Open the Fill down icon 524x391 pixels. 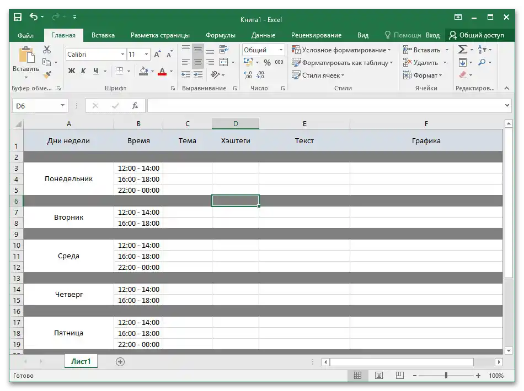tap(463, 62)
